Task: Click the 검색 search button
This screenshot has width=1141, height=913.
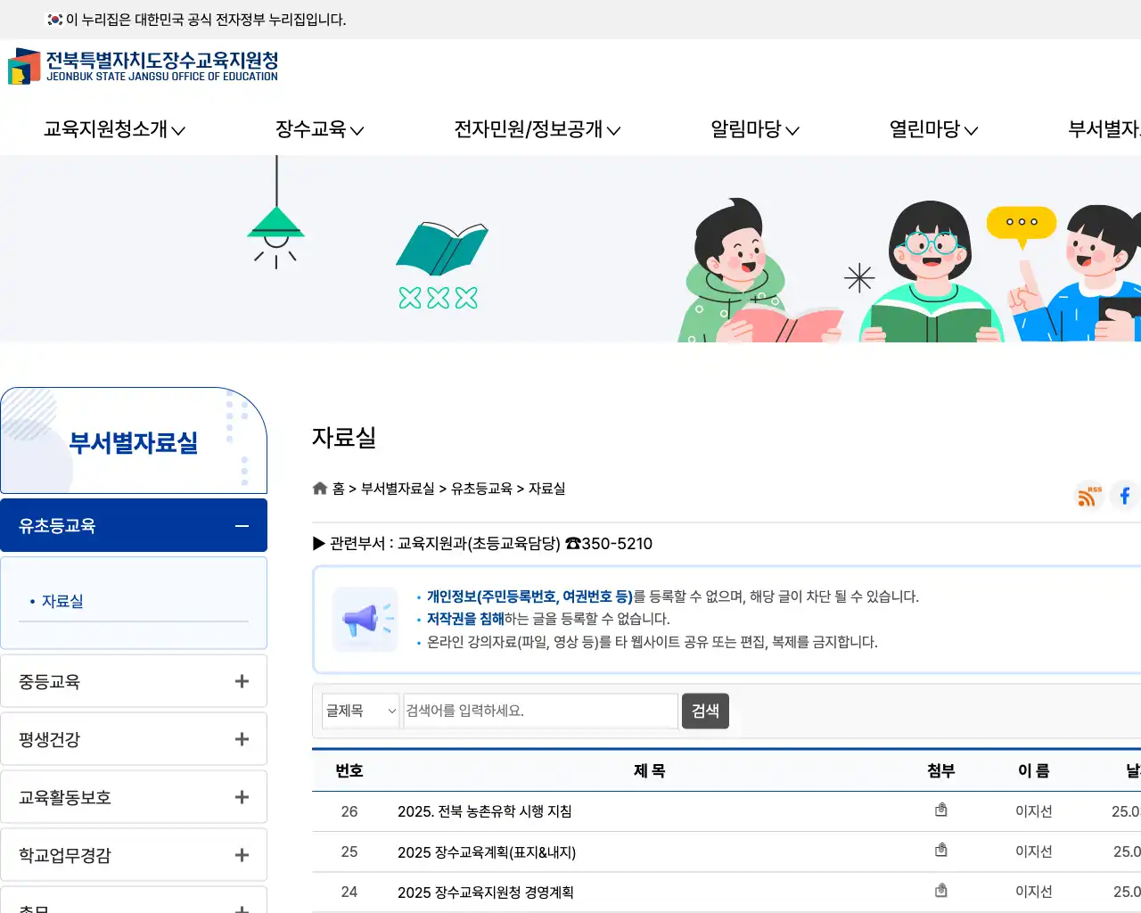Action: pyautogui.click(x=705, y=711)
